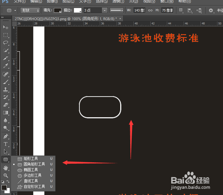
Task: Click the stroke color swatch
Action: click(77, 10)
